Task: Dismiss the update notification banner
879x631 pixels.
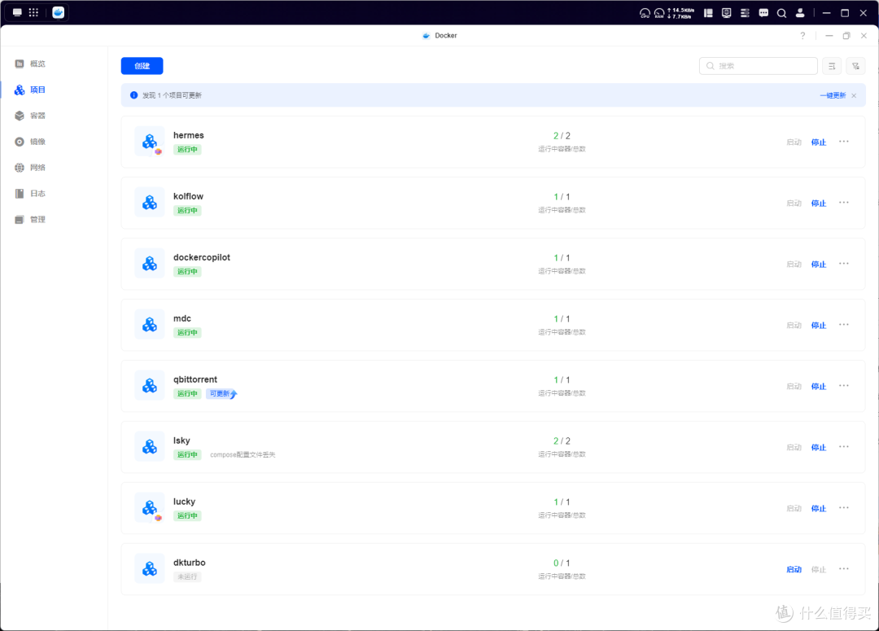Action: [854, 95]
